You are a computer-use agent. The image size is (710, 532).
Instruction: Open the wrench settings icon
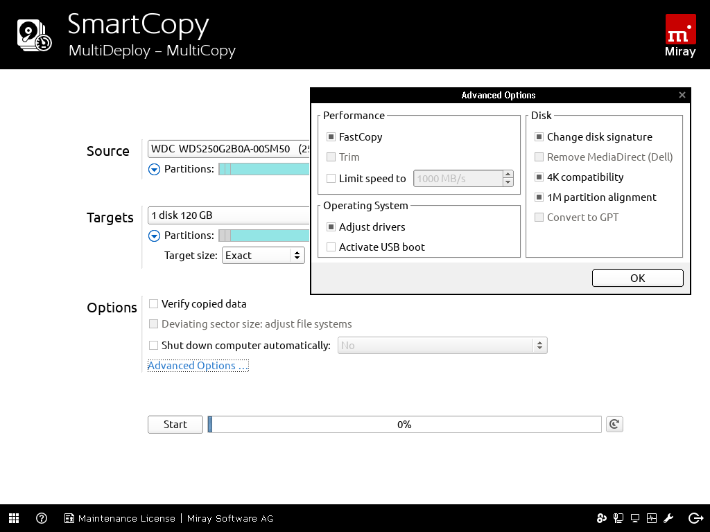click(x=668, y=518)
